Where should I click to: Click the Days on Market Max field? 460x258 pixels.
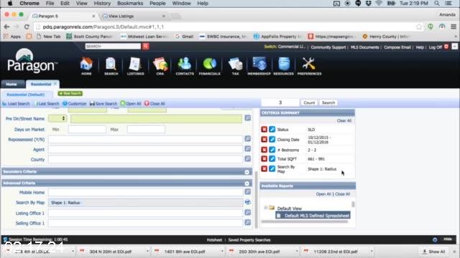[146, 129]
